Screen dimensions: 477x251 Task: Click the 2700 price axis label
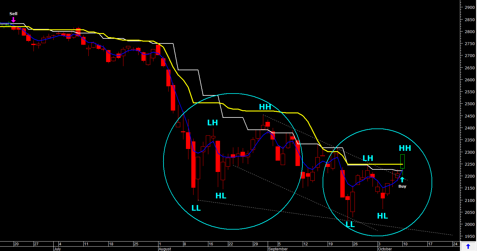point(469,55)
